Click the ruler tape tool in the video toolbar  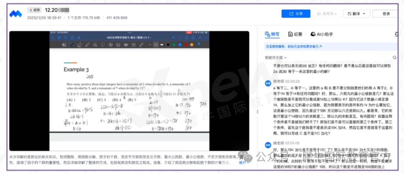(141, 45)
